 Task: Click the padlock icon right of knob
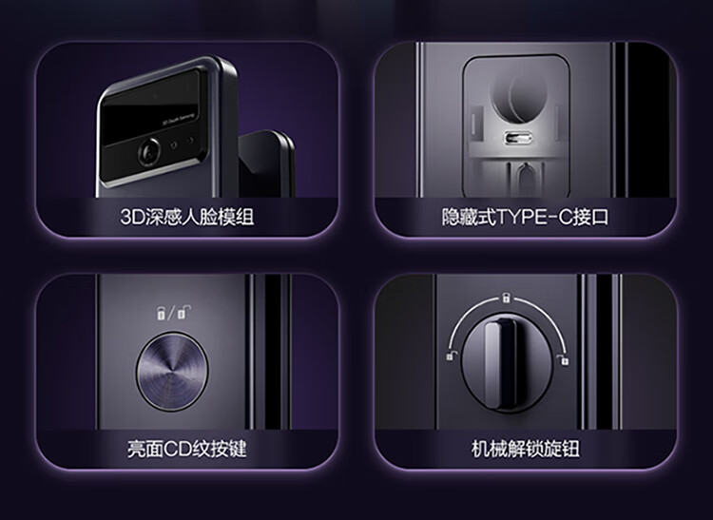tap(564, 359)
